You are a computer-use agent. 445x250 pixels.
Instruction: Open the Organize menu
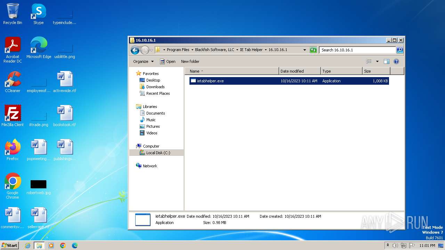pyautogui.click(x=143, y=61)
